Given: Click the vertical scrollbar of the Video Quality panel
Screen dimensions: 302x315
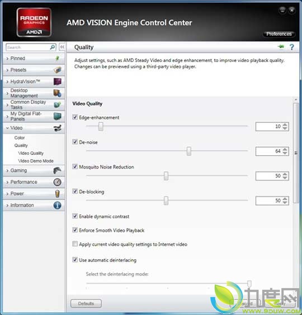Looking at the screenshot, I should click(296, 153).
